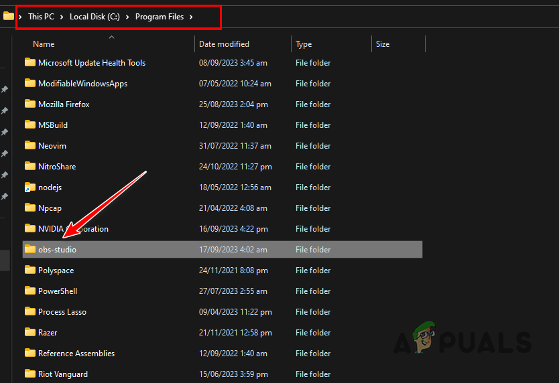Select the MSBuild folder name

[x=53, y=125]
